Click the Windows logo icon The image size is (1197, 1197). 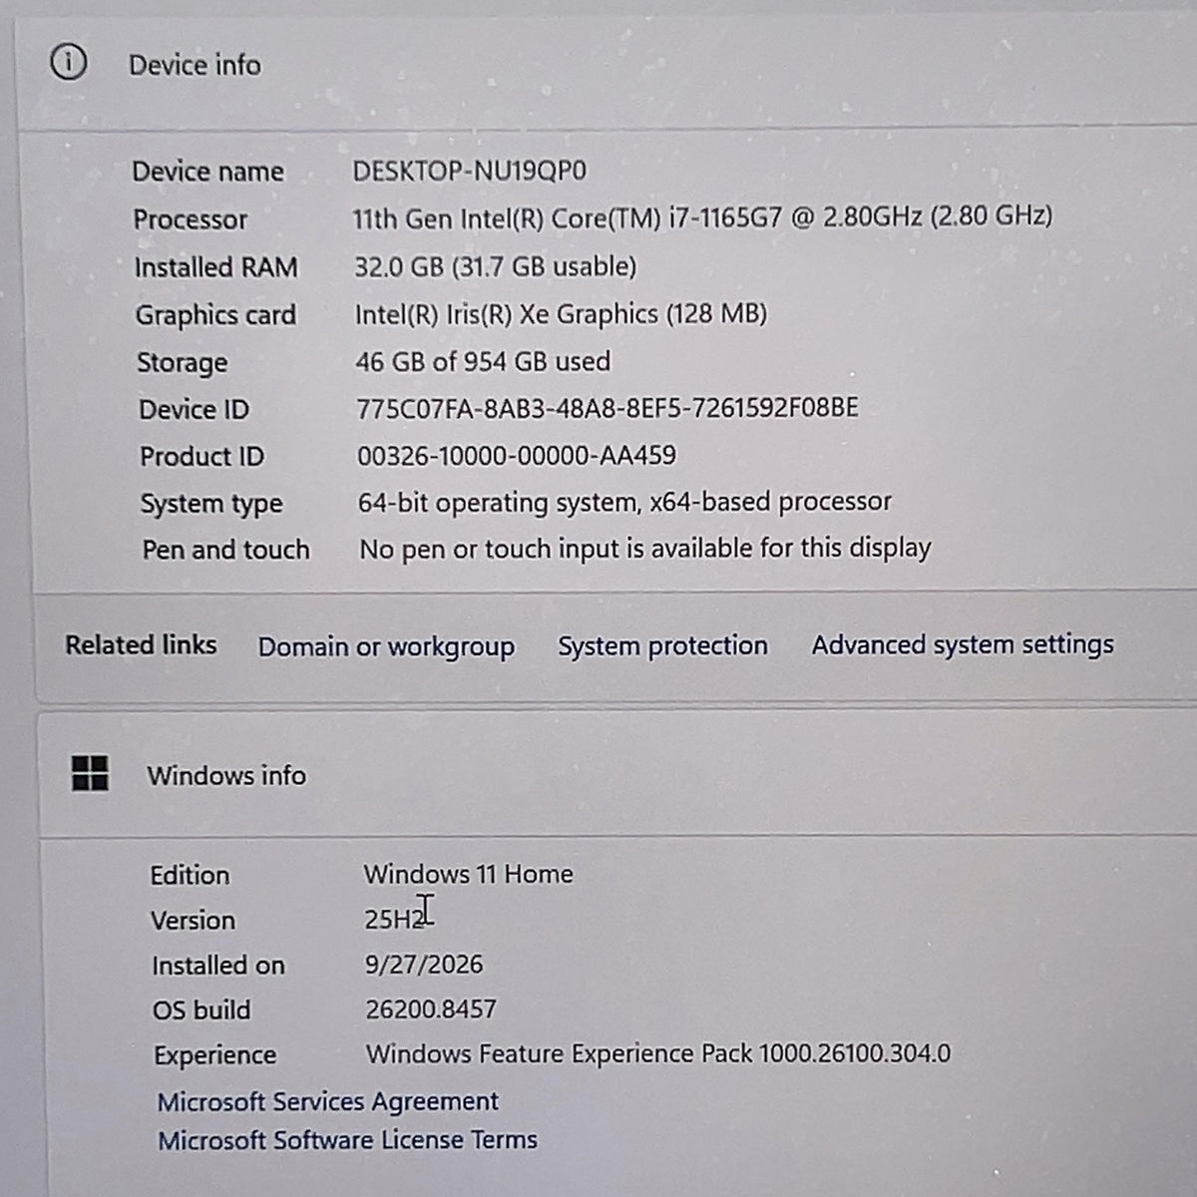90,773
